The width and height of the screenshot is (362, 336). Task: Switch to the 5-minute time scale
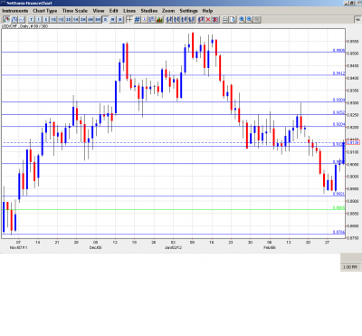coord(46,20)
